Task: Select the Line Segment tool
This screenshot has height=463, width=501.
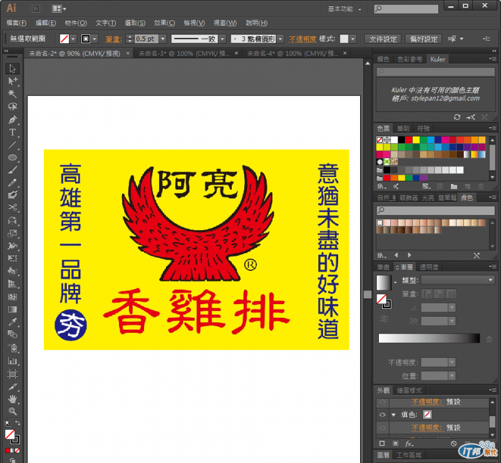Action: pos(12,145)
